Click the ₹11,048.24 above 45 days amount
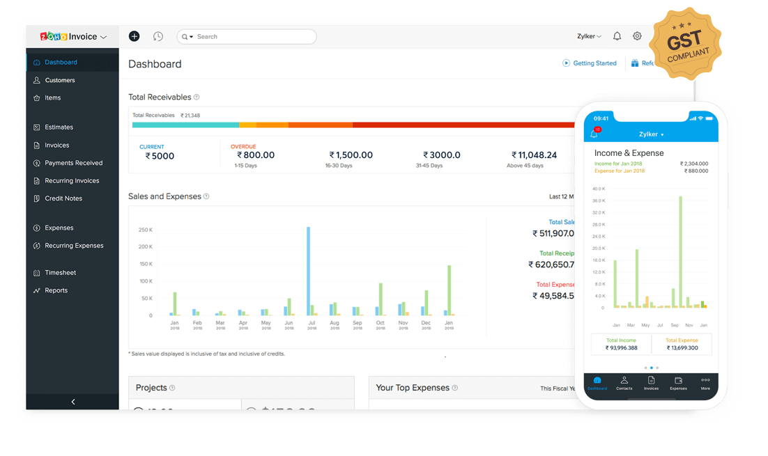This screenshot has width=768, height=456. tap(534, 155)
